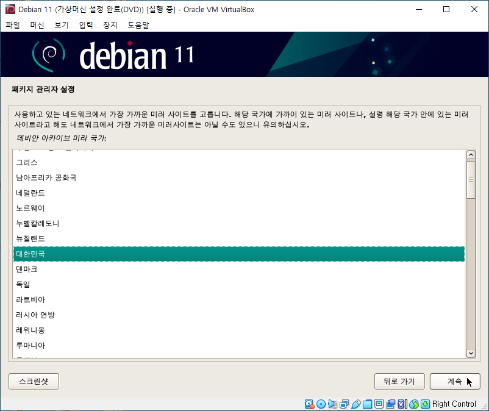489x411 pixels.
Task: Select 독일 in the list
Action: [x=239, y=284]
